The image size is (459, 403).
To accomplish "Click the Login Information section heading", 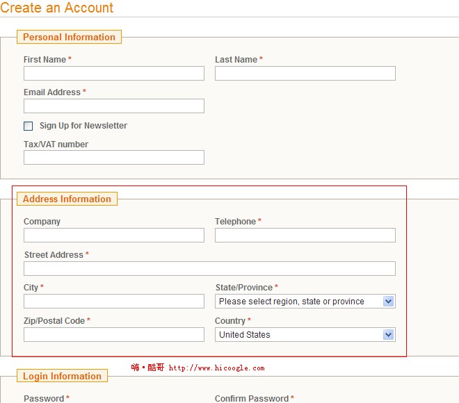I will 62,377.
